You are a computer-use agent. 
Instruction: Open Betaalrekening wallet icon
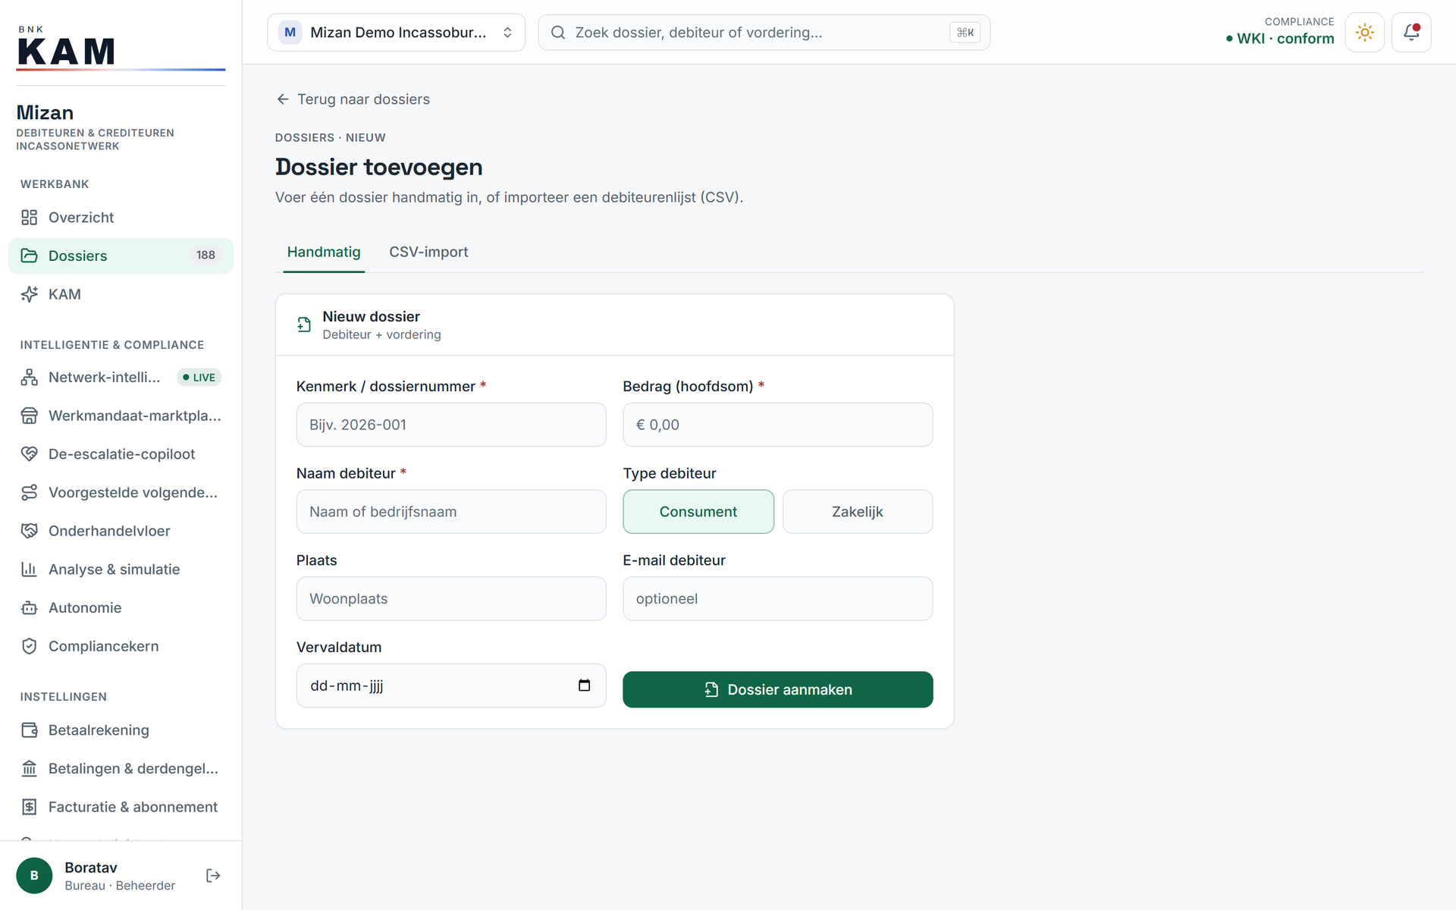[29, 730]
